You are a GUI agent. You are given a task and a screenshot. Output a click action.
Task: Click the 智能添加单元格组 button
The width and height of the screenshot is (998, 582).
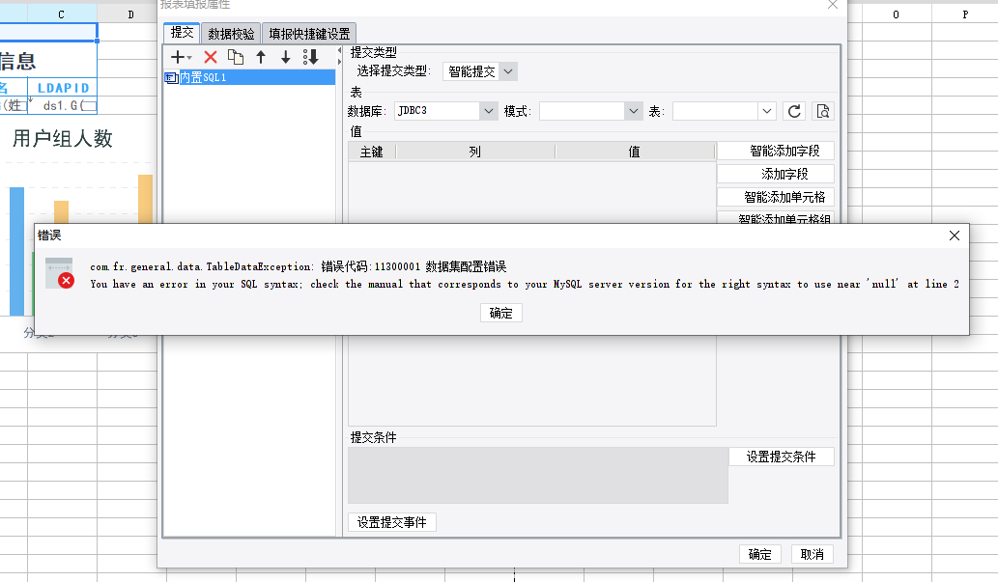776,217
